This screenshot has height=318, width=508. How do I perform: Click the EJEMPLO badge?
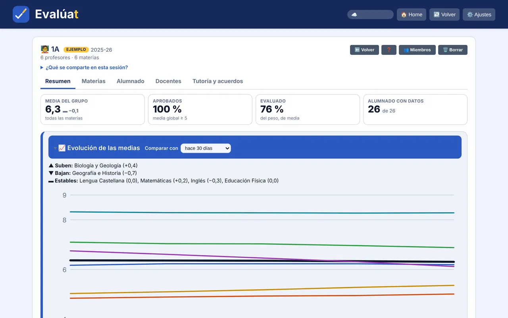tap(76, 50)
